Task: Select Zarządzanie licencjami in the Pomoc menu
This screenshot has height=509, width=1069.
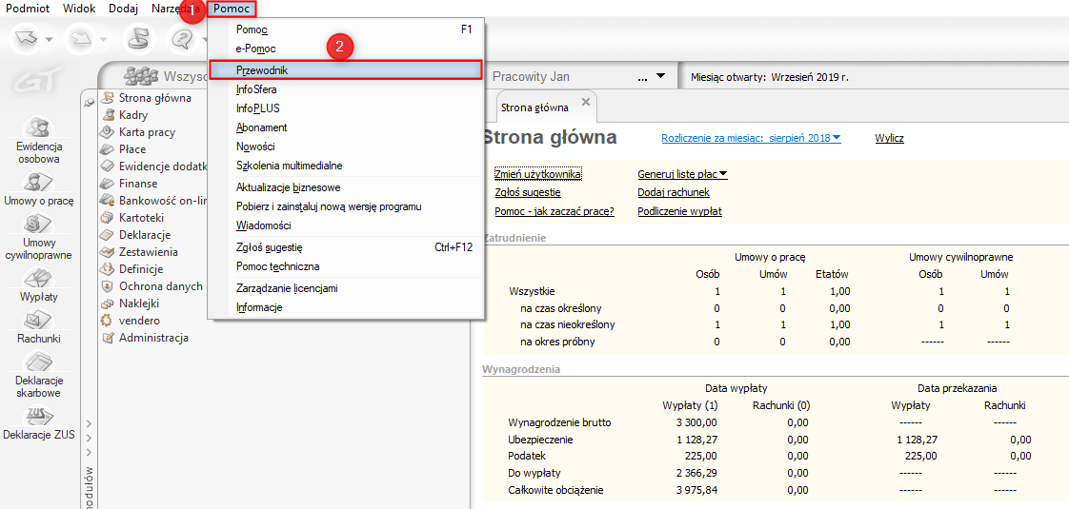Action: tap(287, 288)
